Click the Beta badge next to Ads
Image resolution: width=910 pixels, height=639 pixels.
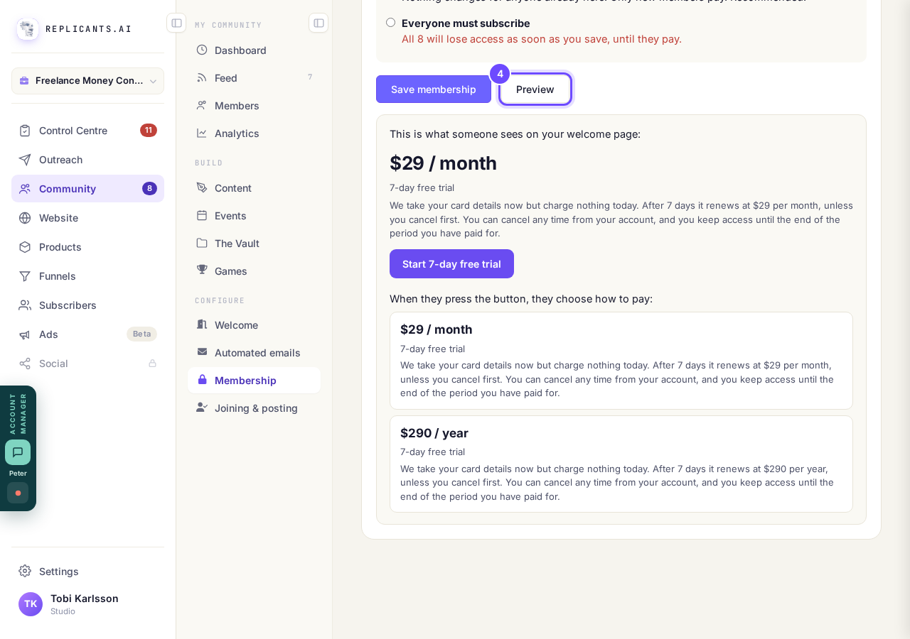point(141,334)
